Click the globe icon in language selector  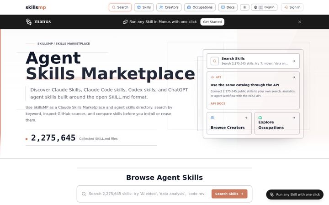coord(255,7)
